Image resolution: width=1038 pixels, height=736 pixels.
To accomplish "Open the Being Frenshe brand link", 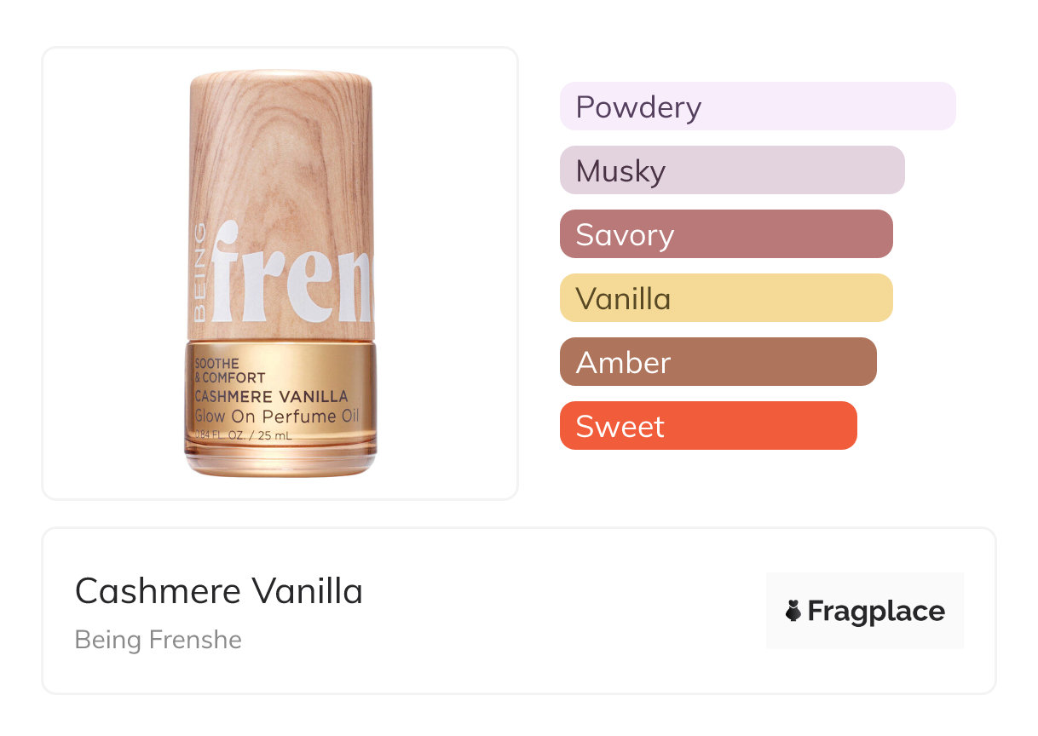I will pos(159,639).
